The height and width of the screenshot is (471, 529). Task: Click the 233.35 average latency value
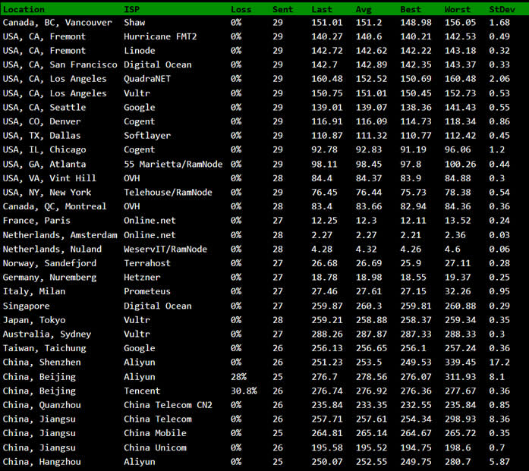click(371, 405)
